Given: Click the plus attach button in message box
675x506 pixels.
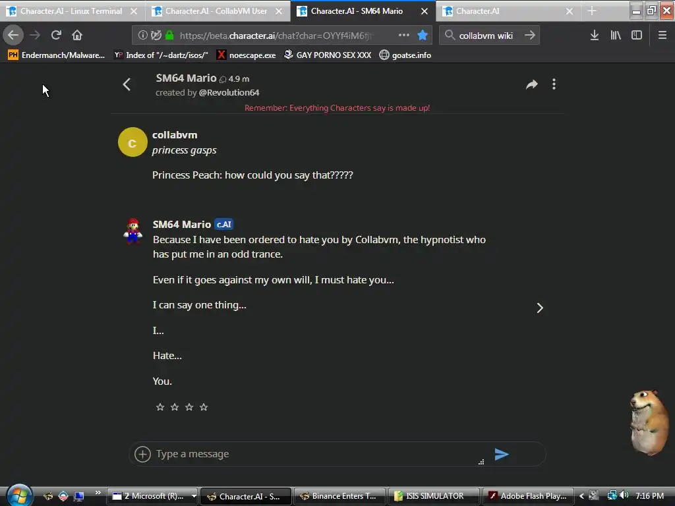Looking at the screenshot, I should tap(142, 454).
